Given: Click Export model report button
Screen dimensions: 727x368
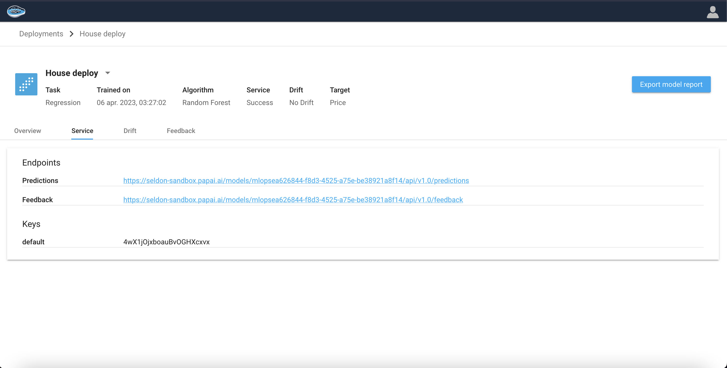Looking at the screenshot, I should click(671, 84).
